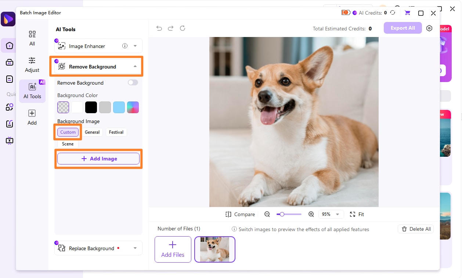
Task: Choose the black background color swatch
Action: pos(91,107)
